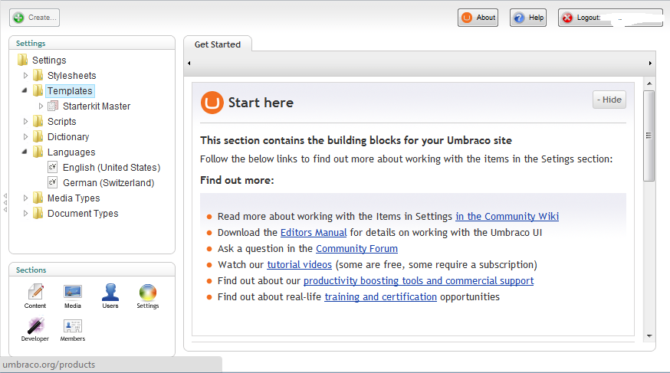
Task: Collapse the Templates tree node
Action: (25, 90)
